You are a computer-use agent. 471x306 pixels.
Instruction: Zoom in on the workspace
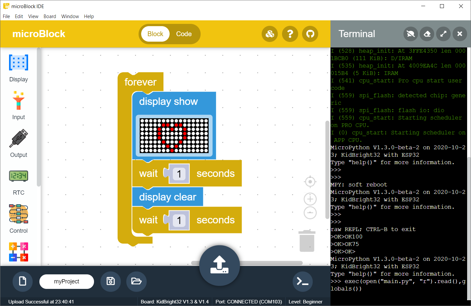tap(310, 199)
